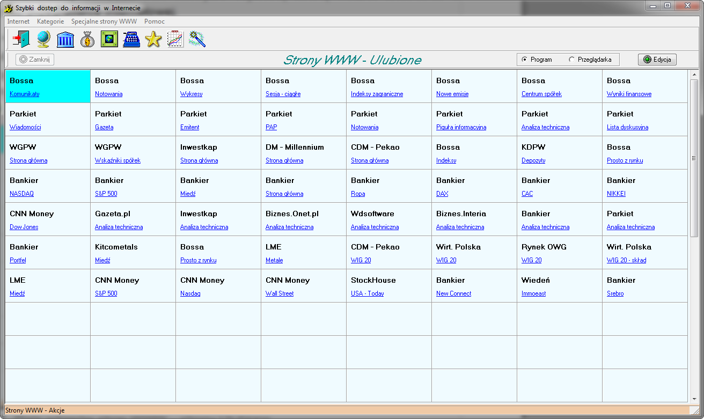Image resolution: width=704 pixels, height=419 pixels.
Task: Click the scrollbar down arrow
Action: click(694, 398)
